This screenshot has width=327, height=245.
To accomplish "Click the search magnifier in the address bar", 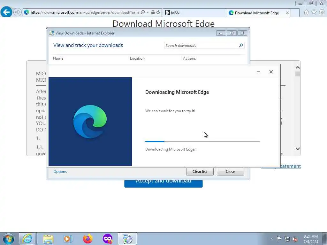I will pyautogui.click(x=143, y=12).
